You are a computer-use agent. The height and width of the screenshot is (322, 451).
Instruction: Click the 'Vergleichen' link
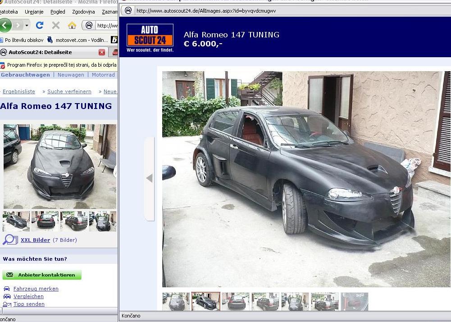28,296
